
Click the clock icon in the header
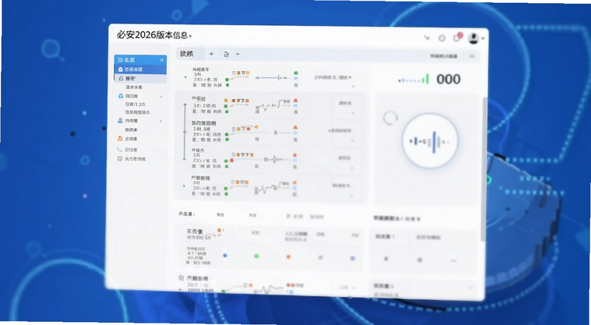(442, 38)
